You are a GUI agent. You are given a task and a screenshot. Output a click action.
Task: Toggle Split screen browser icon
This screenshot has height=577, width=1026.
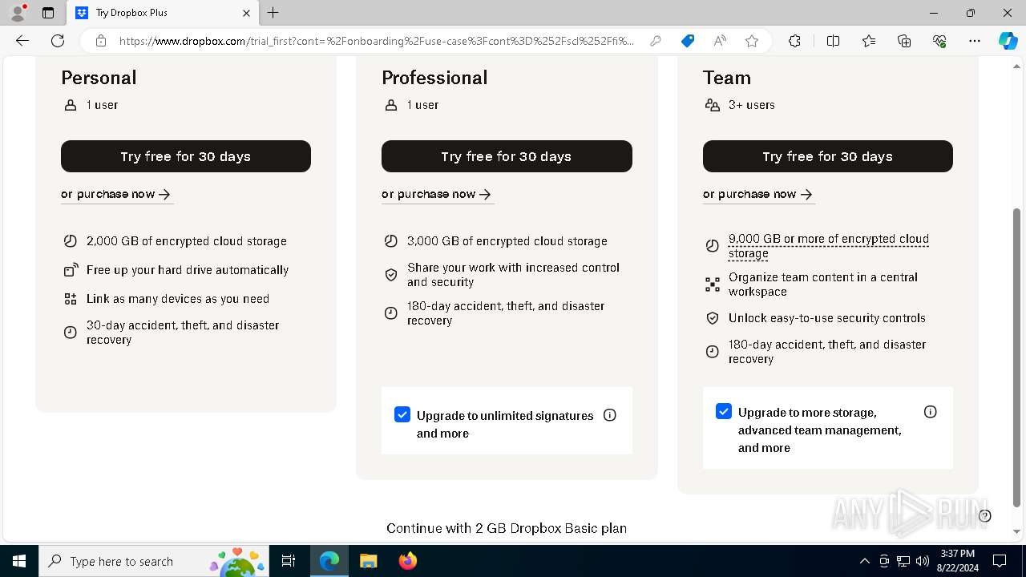833,41
